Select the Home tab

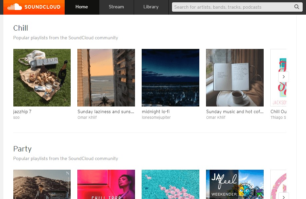pyautogui.click(x=82, y=7)
